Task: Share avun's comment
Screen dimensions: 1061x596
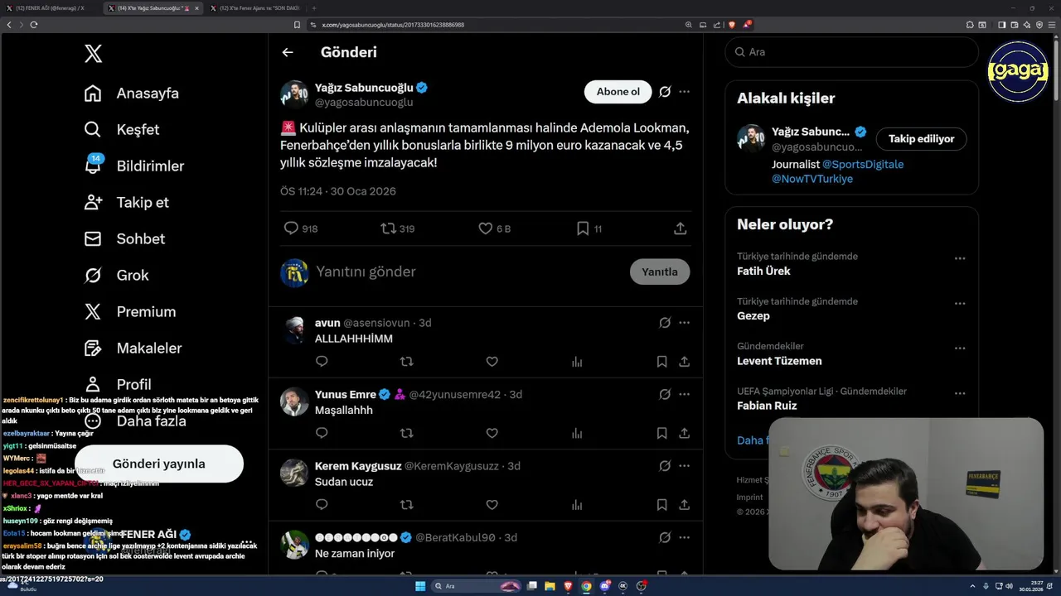Action: [684, 362]
